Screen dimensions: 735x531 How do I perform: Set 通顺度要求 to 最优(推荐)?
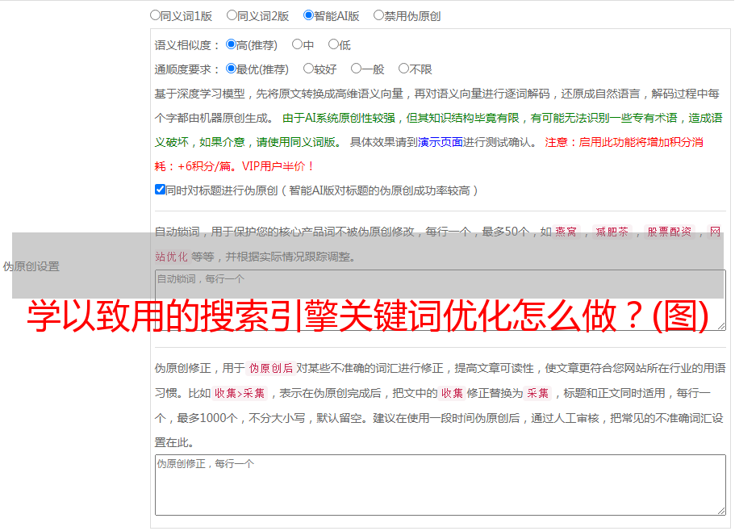232,69
